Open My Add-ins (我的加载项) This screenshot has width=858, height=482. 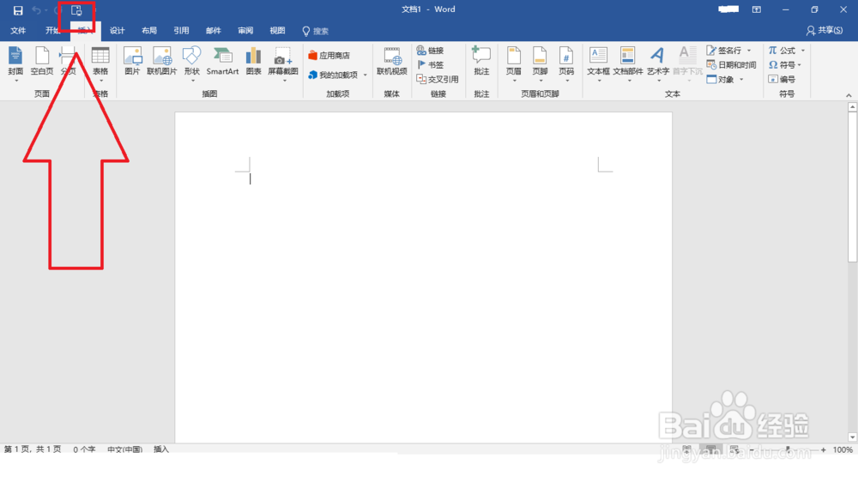333,75
